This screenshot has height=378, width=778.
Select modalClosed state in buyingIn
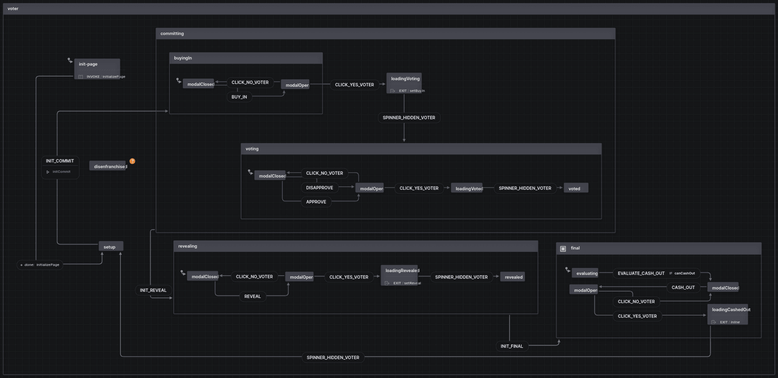tap(199, 84)
